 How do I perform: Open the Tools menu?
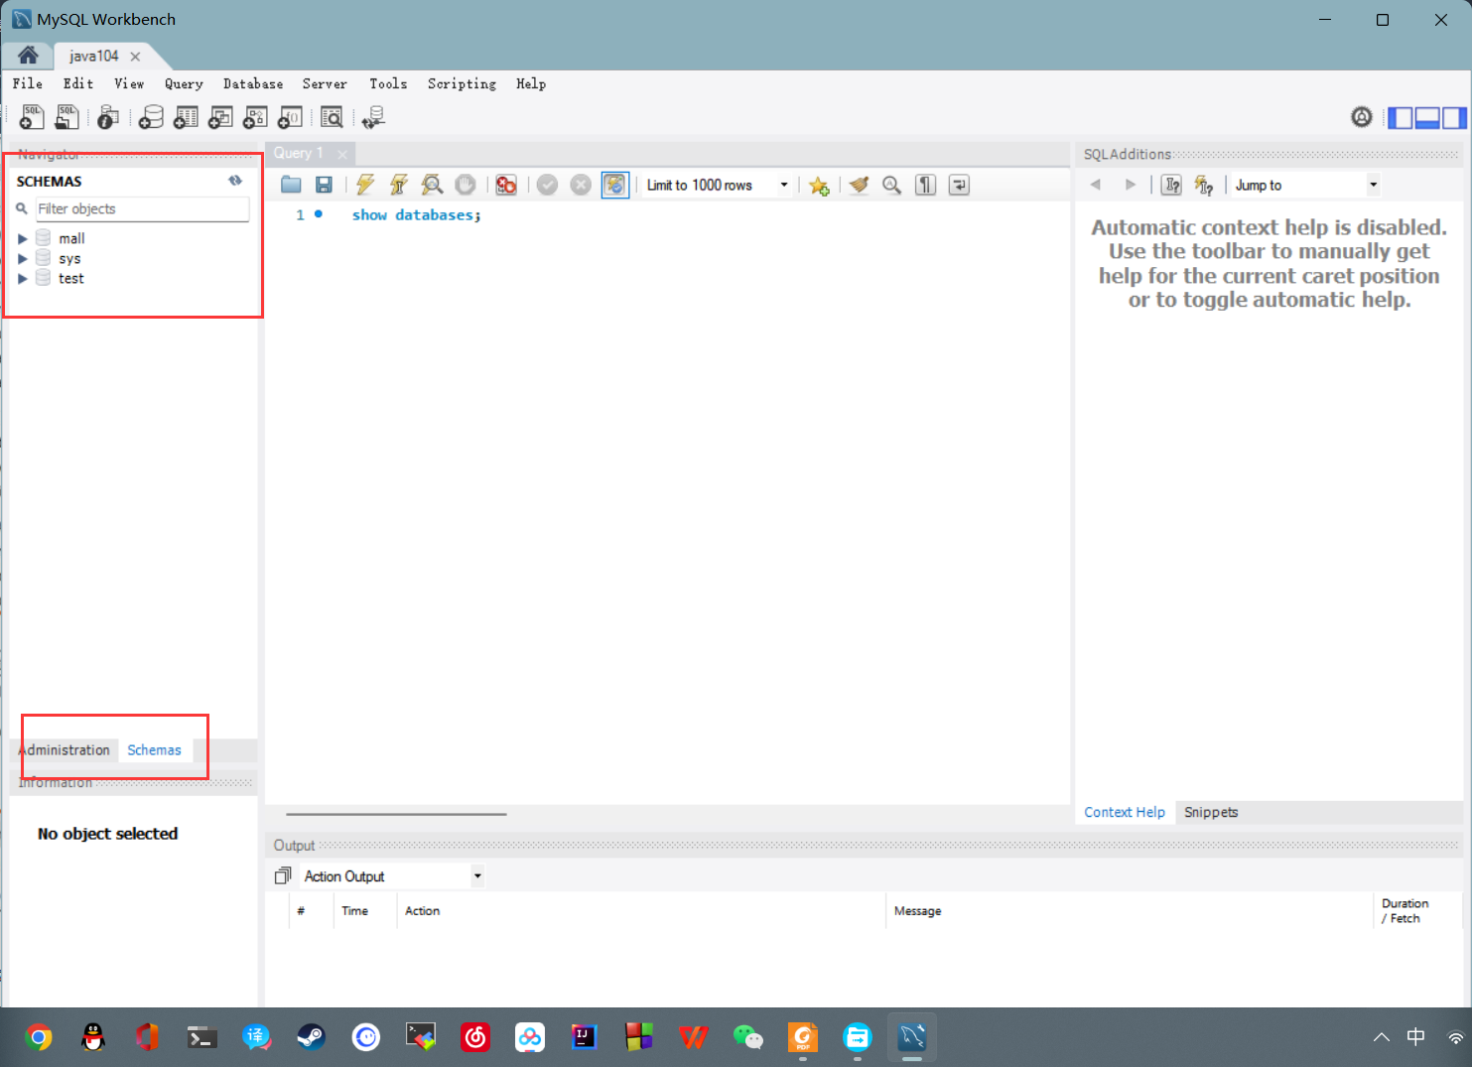tap(388, 83)
